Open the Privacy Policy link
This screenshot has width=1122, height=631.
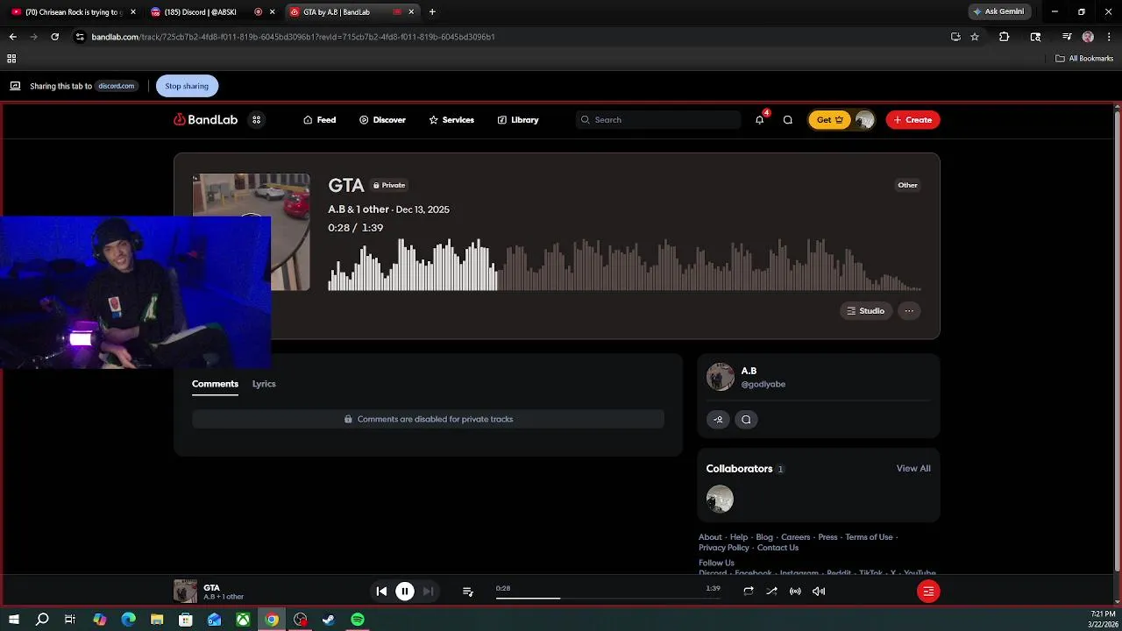[x=724, y=548]
